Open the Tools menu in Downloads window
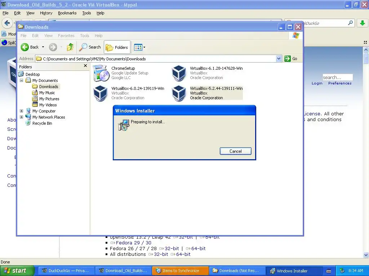 click(x=84, y=36)
